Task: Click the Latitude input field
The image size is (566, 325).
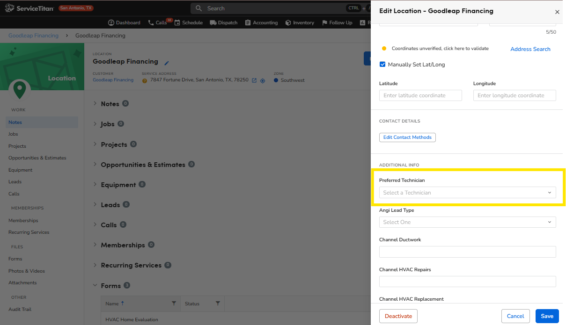Action: click(x=420, y=95)
